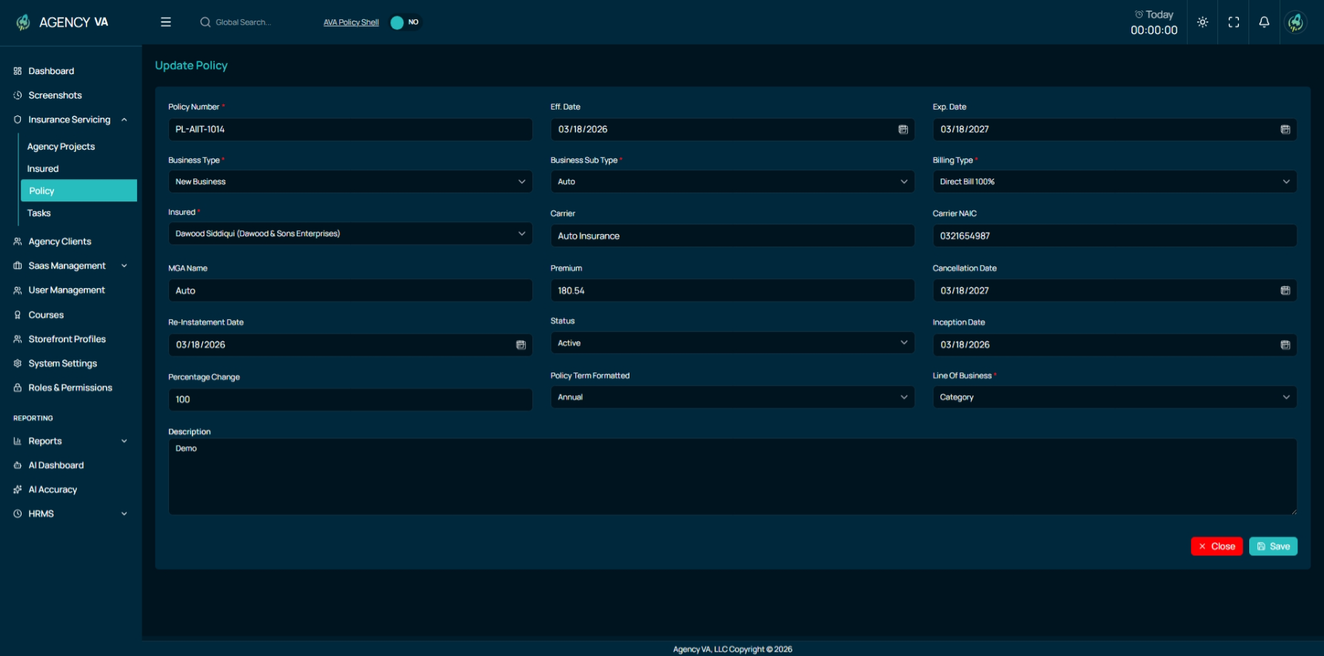Screen dimensions: 1324x656
Task: Click the Save button
Action: [x=1273, y=546]
